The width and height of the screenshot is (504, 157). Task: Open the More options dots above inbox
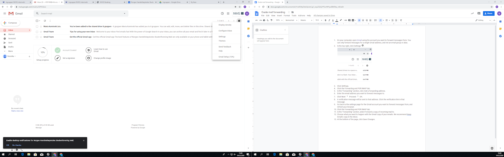[50, 21]
